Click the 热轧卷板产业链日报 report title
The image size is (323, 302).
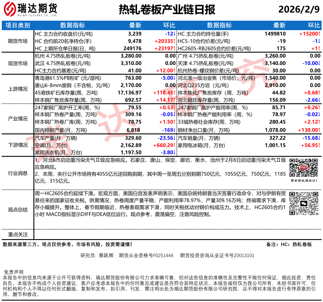point(167,10)
